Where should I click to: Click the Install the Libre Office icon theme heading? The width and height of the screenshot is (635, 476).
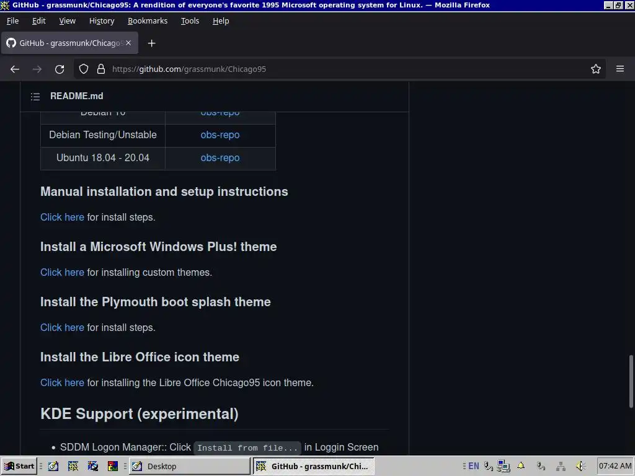pyautogui.click(x=140, y=357)
